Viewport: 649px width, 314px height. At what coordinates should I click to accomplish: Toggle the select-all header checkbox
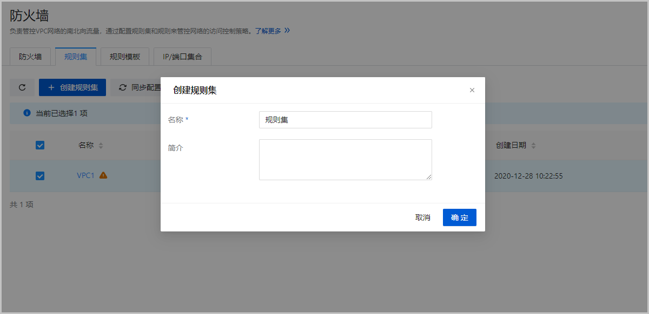pos(40,145)
